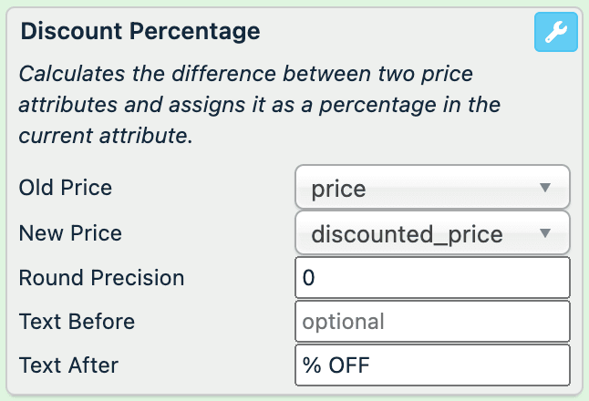Open the New Price dropdown

point(432,233)
